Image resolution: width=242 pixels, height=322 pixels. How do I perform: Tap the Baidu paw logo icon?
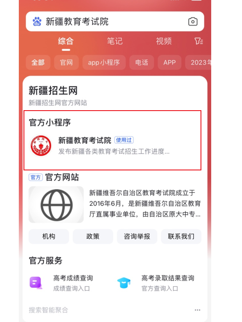(x=37, y=21)
